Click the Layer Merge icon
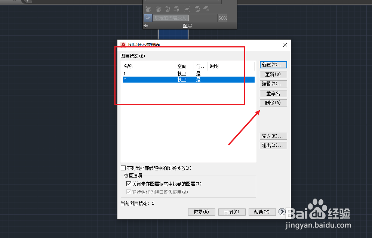The image size is (372, 238). point(197,9)
